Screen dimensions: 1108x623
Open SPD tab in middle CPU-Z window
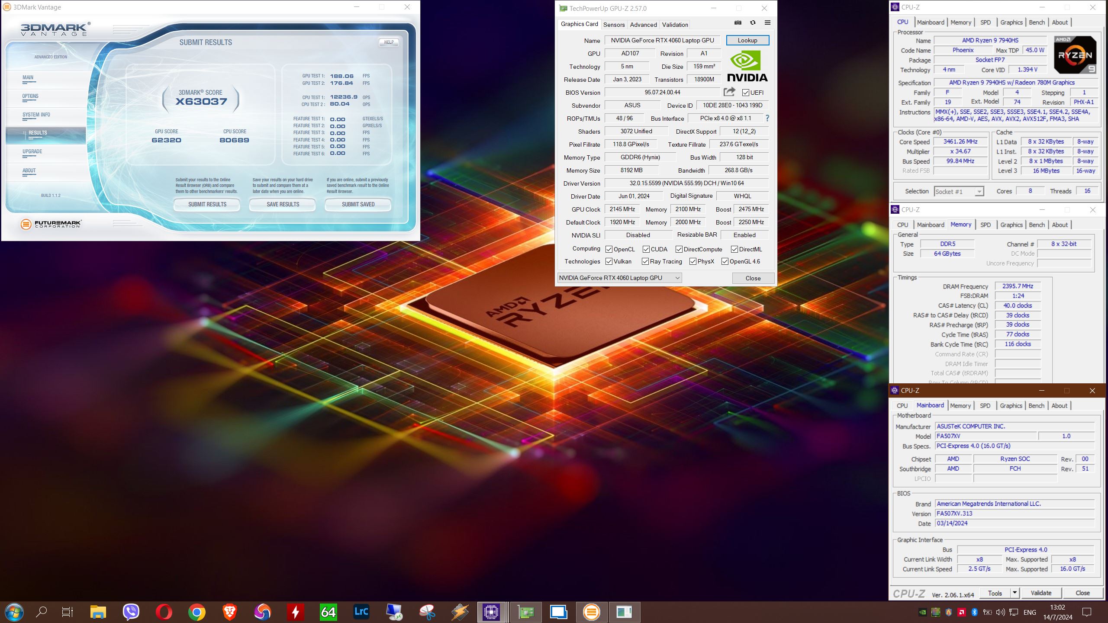pos(986,225)
